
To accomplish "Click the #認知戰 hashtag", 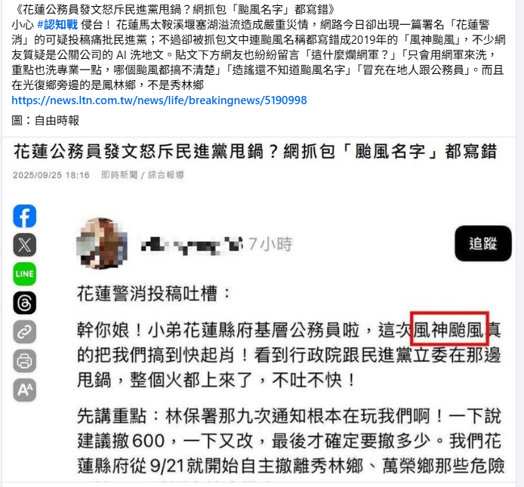I will [57, 24].
